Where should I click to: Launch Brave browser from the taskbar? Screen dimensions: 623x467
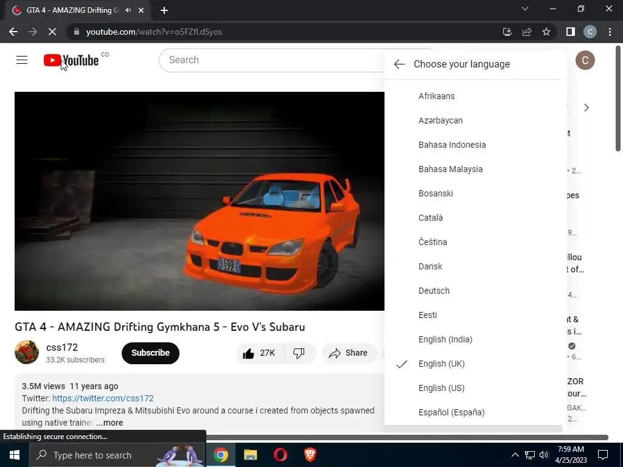pyautogui.click(x=310, y=455)
